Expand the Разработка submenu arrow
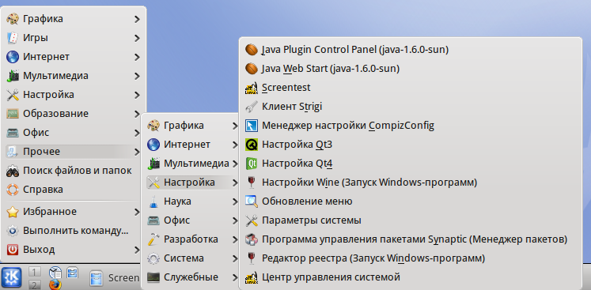Viewport: 591px width, 290px height. 235,240
